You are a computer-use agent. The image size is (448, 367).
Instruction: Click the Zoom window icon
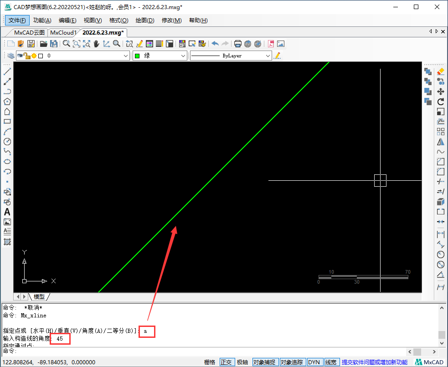tap(76, 44)
